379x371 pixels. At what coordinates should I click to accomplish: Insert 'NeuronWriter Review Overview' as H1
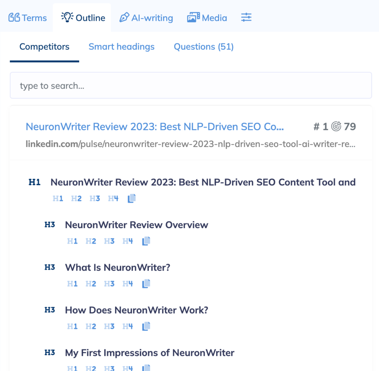[73, 241]
